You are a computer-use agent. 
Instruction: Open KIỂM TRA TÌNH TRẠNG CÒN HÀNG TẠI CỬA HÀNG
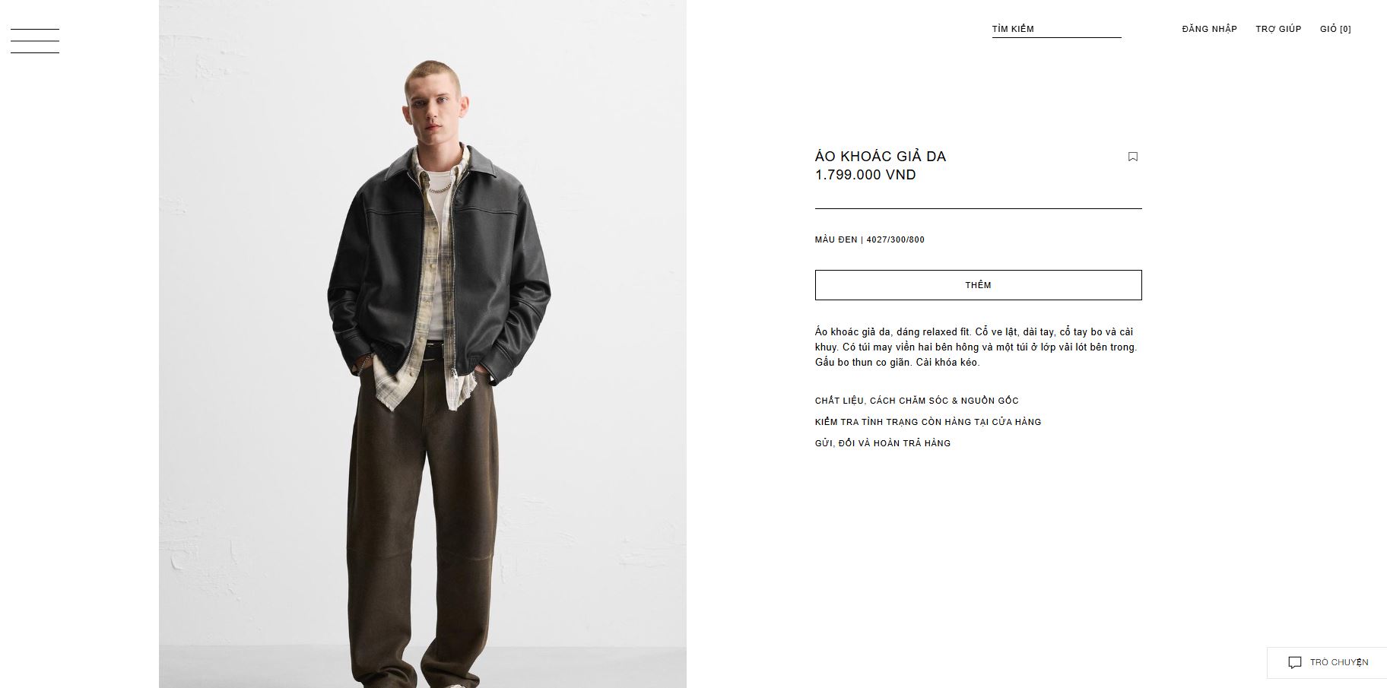point(928,422)
